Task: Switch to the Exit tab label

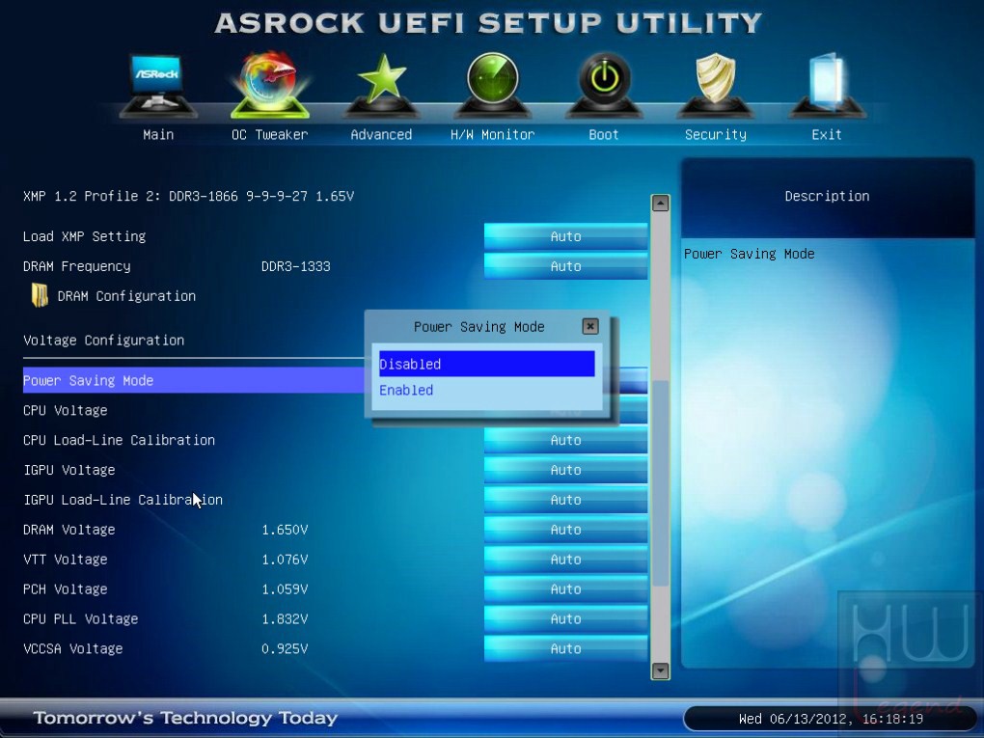Action: (827, 134)
